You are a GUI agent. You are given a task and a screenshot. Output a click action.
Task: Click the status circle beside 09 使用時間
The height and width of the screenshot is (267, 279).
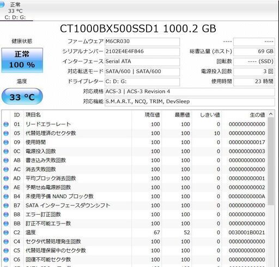pyautogui.click(x=6, y=143)
